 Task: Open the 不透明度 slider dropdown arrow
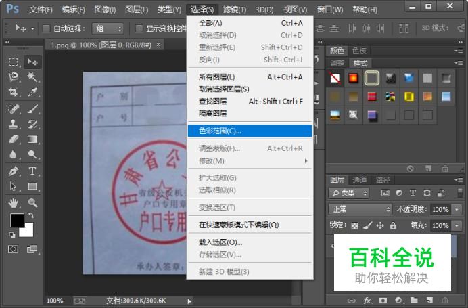click(457, 209)
